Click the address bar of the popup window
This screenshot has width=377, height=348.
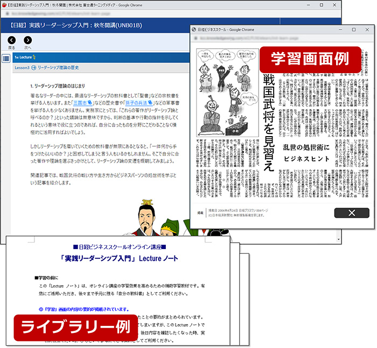[281, 38]
